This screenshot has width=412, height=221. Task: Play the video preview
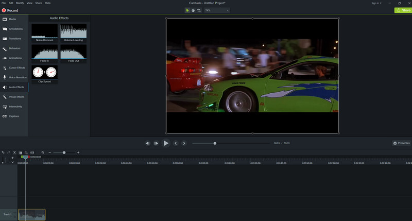[x=166, y=143]
